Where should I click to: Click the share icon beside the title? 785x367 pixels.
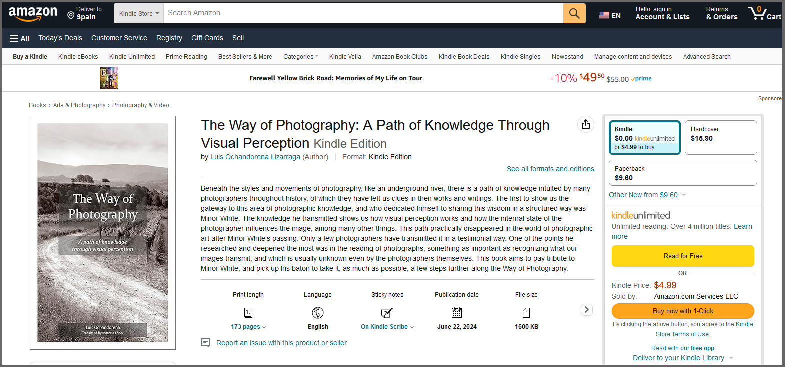(x=586, y=124)
